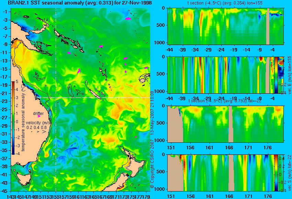The image size is (292, 199).
Task: Click the white dashed lat=-22 section line on the map
Action: pyautogui.click(x=93, y=97)
